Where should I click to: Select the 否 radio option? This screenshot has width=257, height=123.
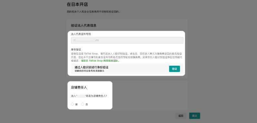tap(83, 104)
